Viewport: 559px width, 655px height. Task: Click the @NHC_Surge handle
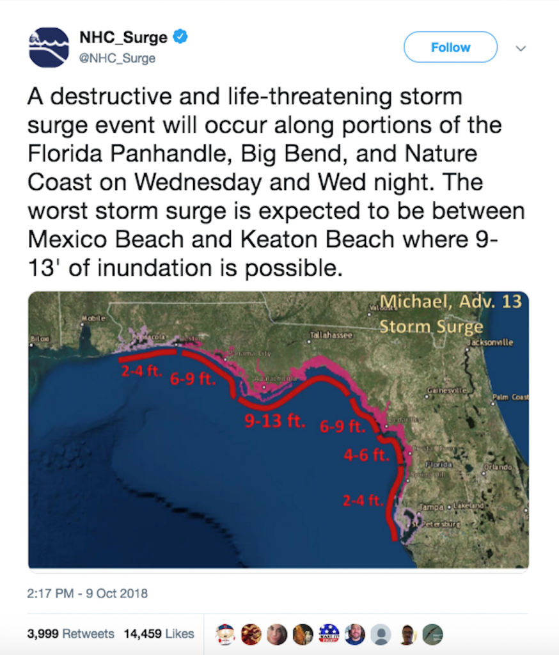[117, 58]
